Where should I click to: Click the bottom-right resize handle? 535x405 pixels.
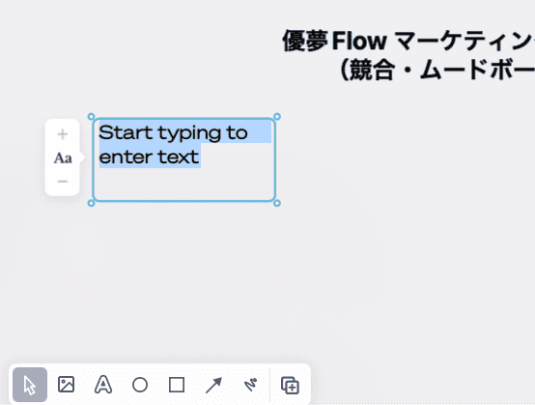[277, 203]
